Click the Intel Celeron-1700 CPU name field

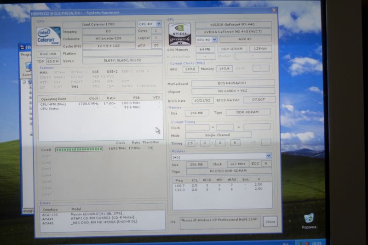(98, 24)
